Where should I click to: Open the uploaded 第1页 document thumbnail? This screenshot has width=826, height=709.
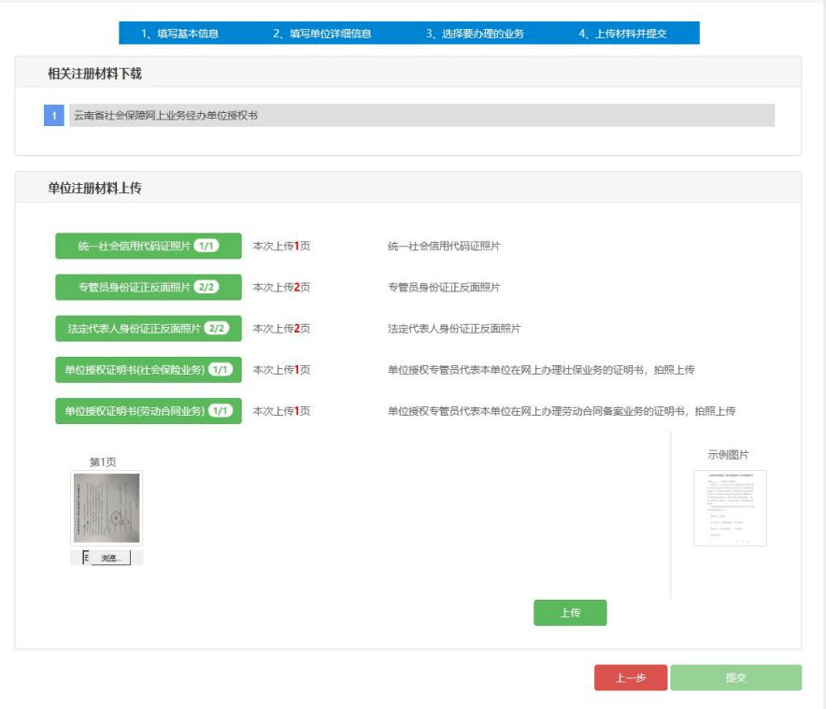(x=107, y=508)
